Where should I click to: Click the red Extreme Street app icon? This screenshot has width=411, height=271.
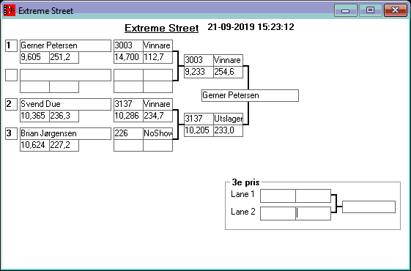pos(10,10)
